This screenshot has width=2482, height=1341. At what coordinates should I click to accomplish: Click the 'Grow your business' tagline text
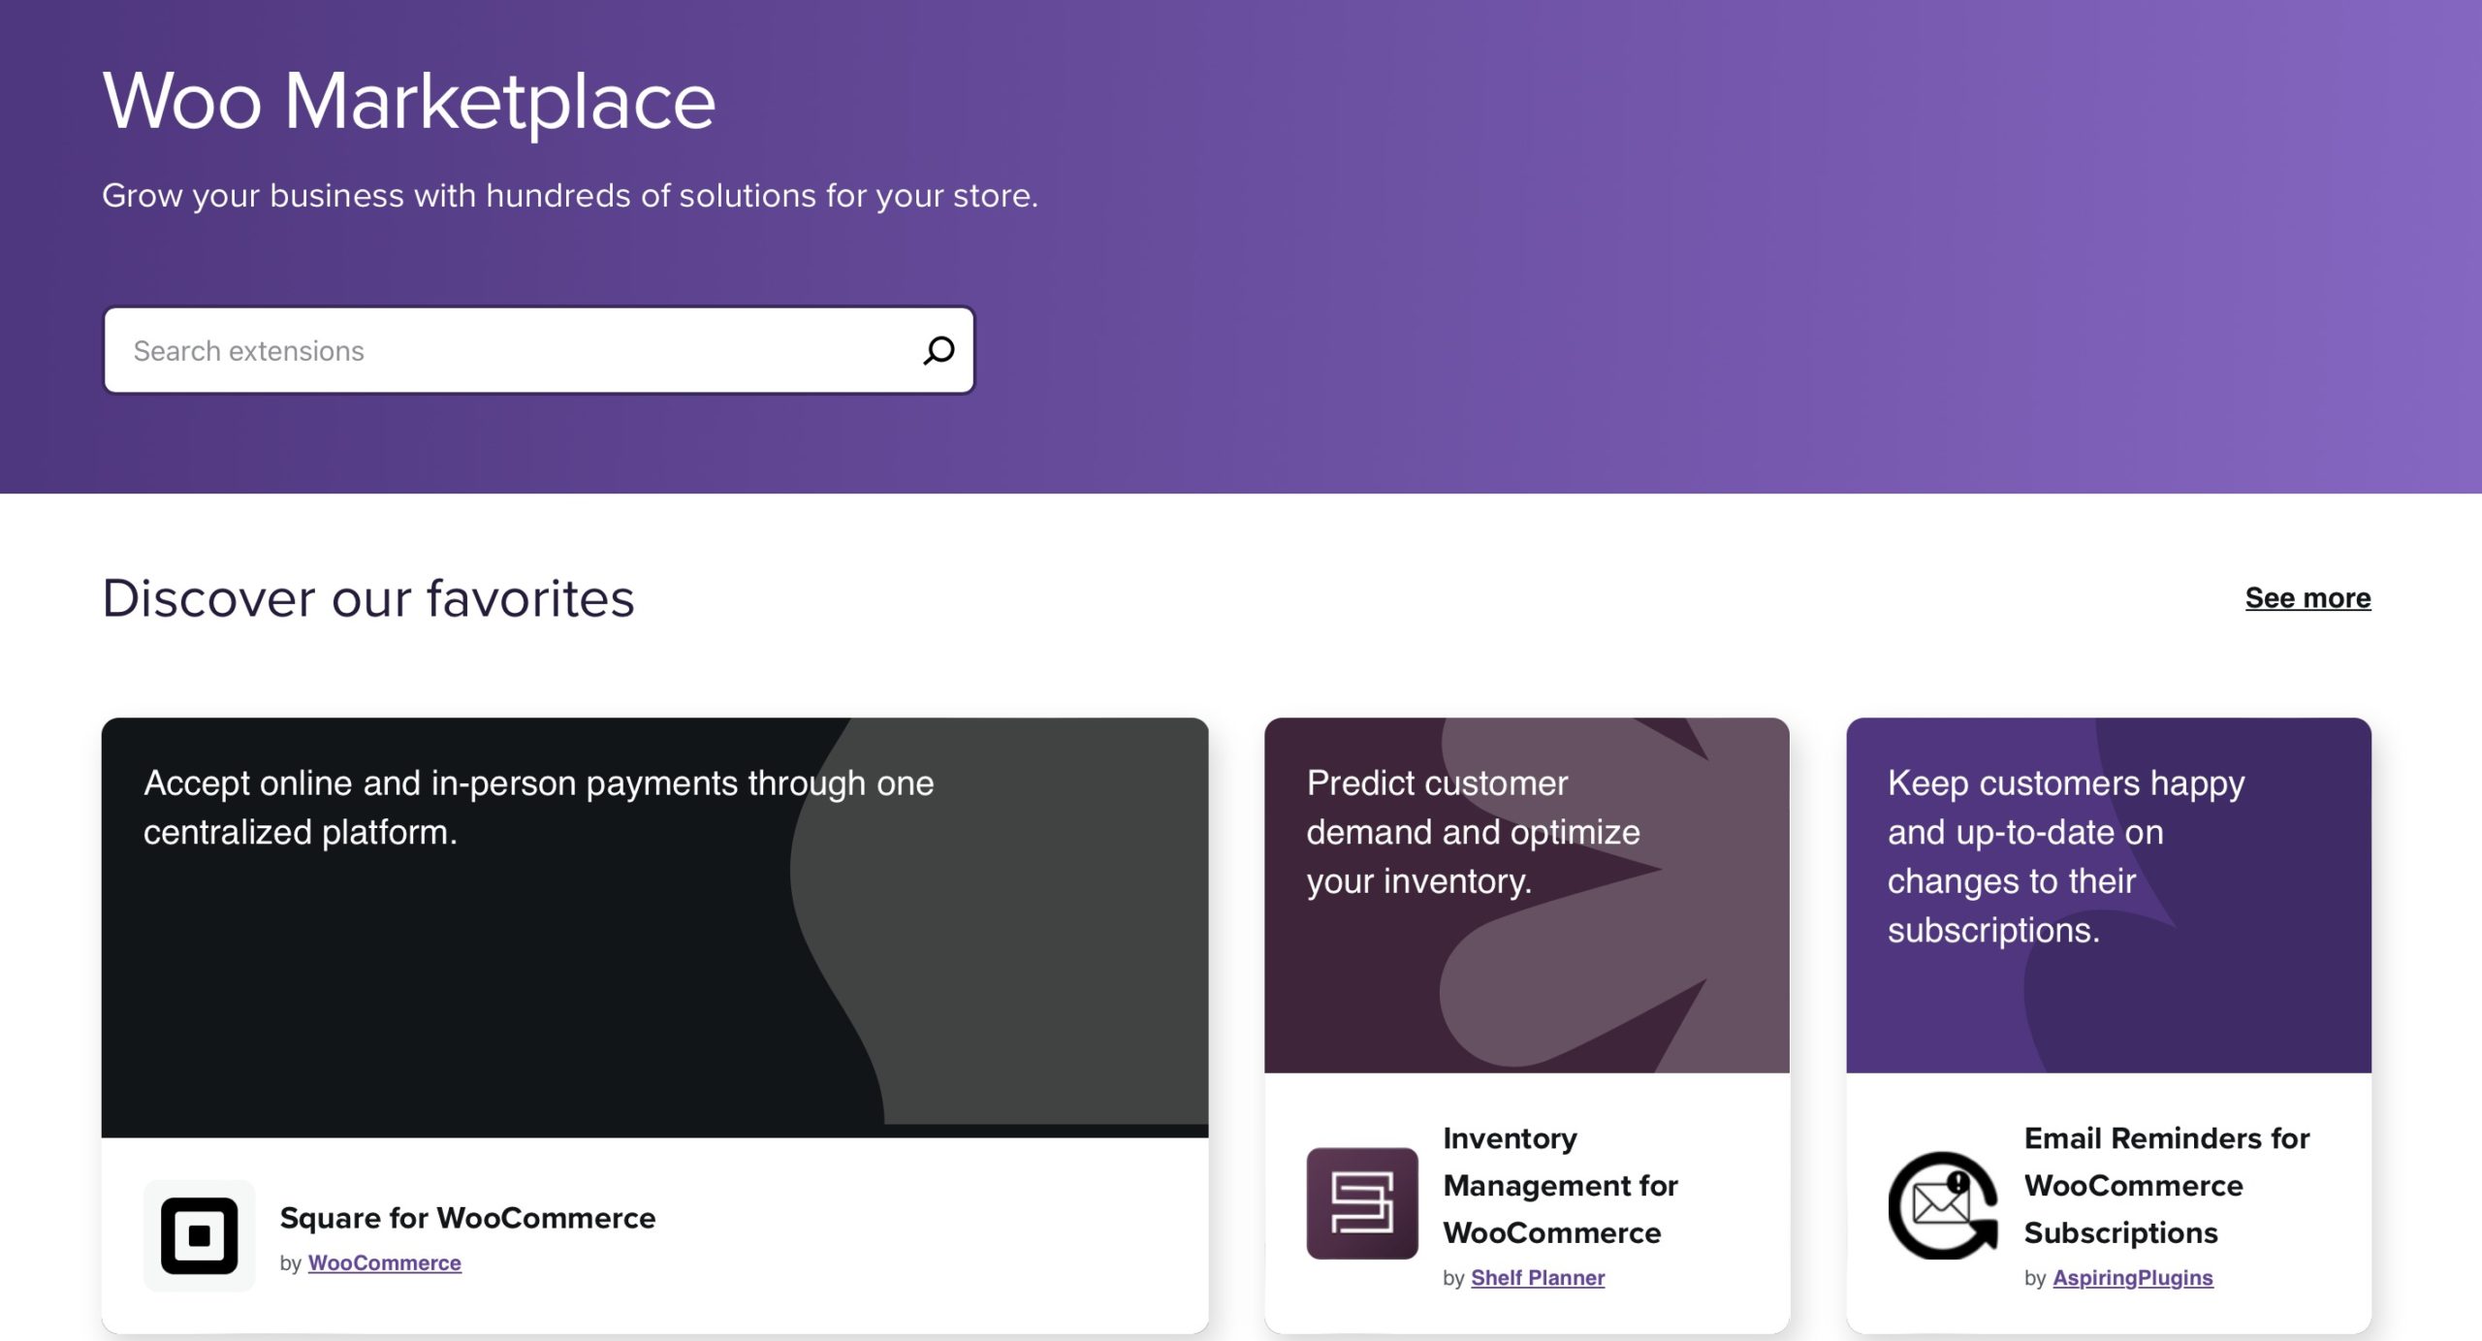[569, 196]
